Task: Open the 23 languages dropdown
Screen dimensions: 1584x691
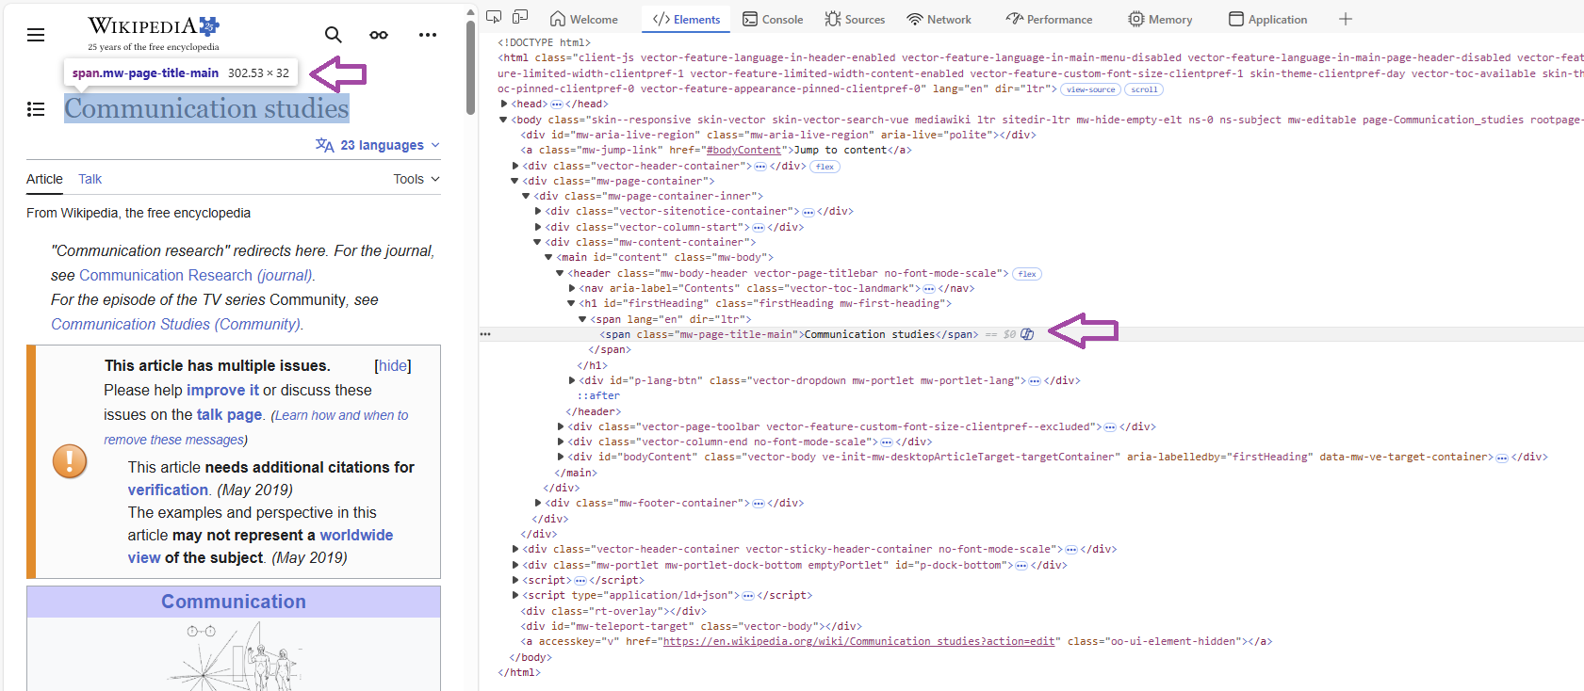Action: click(x=378, y=145)
